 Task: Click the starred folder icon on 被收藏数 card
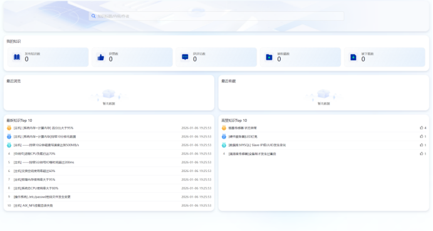(269, 57)
